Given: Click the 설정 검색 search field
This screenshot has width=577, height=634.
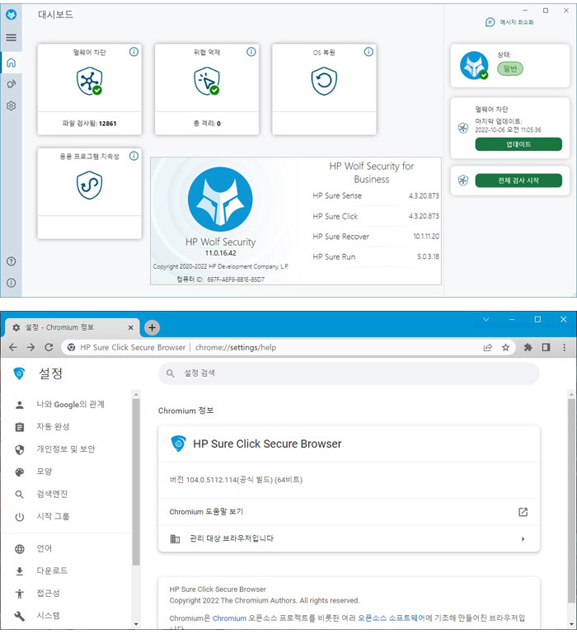Looking at the screenshot, I should 349,373.
